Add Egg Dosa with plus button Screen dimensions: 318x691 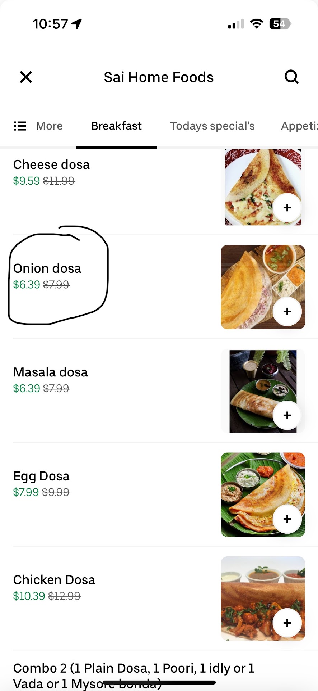tap(287, 519)
